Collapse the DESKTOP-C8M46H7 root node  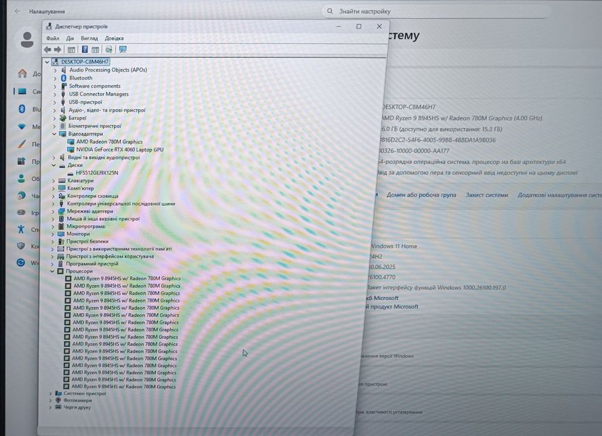[x=47, y=62]
